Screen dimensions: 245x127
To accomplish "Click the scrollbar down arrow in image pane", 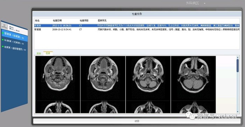I will [238, 112].
